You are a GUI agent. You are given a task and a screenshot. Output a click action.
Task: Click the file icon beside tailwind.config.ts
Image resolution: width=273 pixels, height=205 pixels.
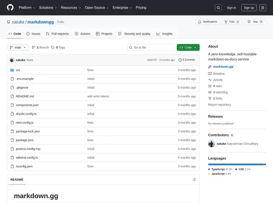pos(12,158)
